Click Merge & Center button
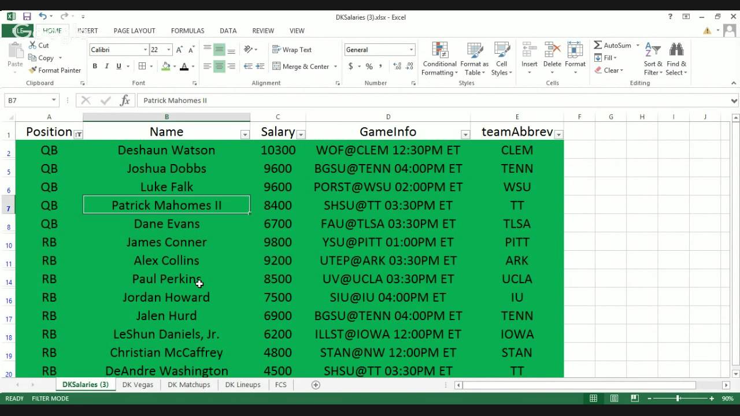The height and width of the screenshot is (416, 740). tap(301, 66)
